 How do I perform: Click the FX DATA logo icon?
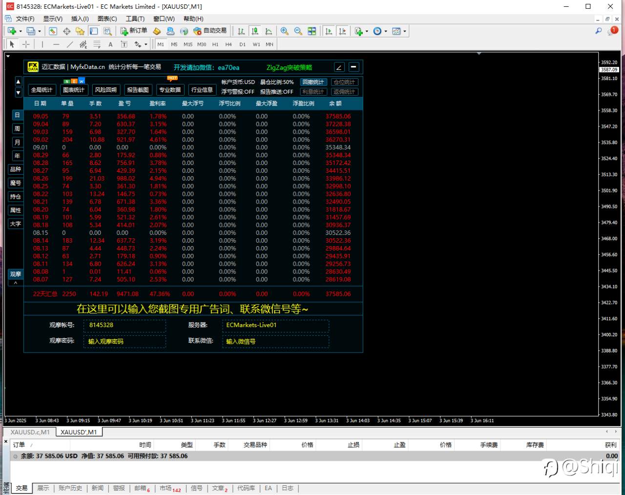point(33,67)
